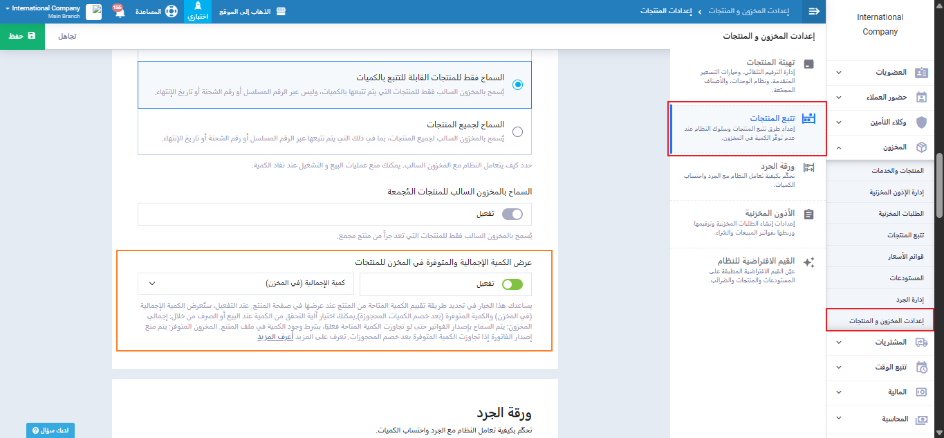944x438 pixels.
Task: Click the green Save (حفظ) button
Action: coord(22,36)
